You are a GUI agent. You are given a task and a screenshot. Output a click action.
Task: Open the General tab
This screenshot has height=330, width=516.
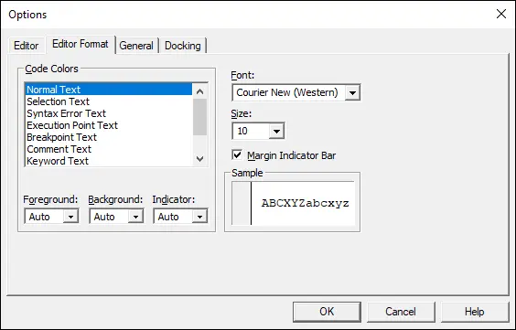click(x=136, y=46)
